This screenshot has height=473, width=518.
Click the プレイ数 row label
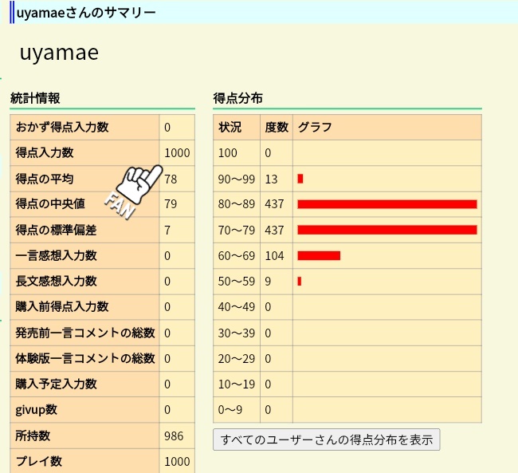point(39,461)
